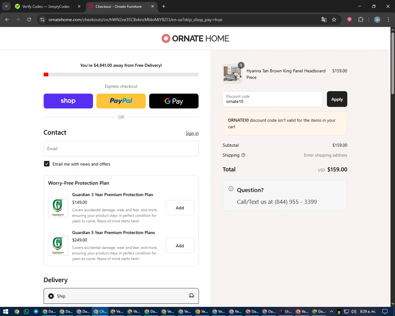This screenshot has height=316, width=395.
Task: Add Guardian 5 Year Premium Protection Plans
Action: (x=180, y=246)
